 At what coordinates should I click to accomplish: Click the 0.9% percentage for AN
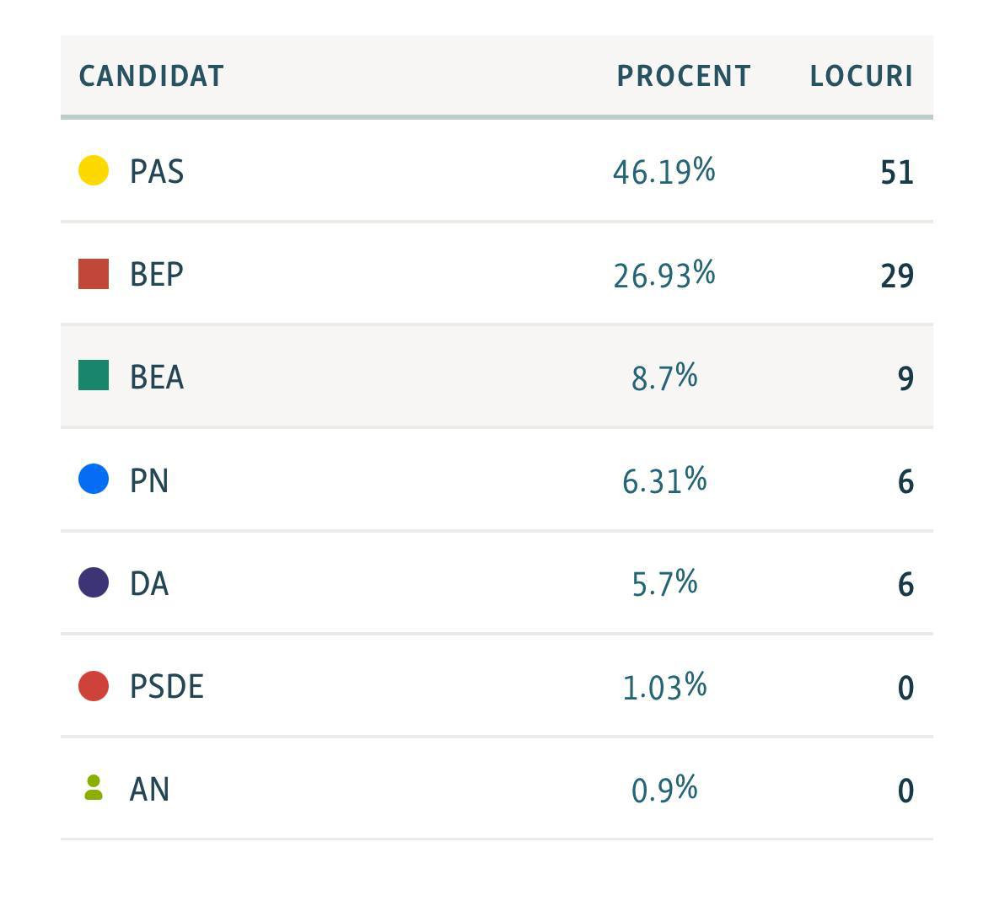(x=664, y=790)
